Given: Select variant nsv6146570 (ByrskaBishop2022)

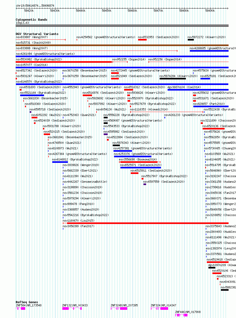Looking at the screenshot, I should click(x=39, y=82).
